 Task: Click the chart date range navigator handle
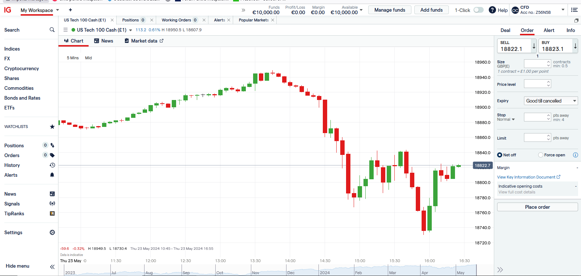(x=476, y=270)
